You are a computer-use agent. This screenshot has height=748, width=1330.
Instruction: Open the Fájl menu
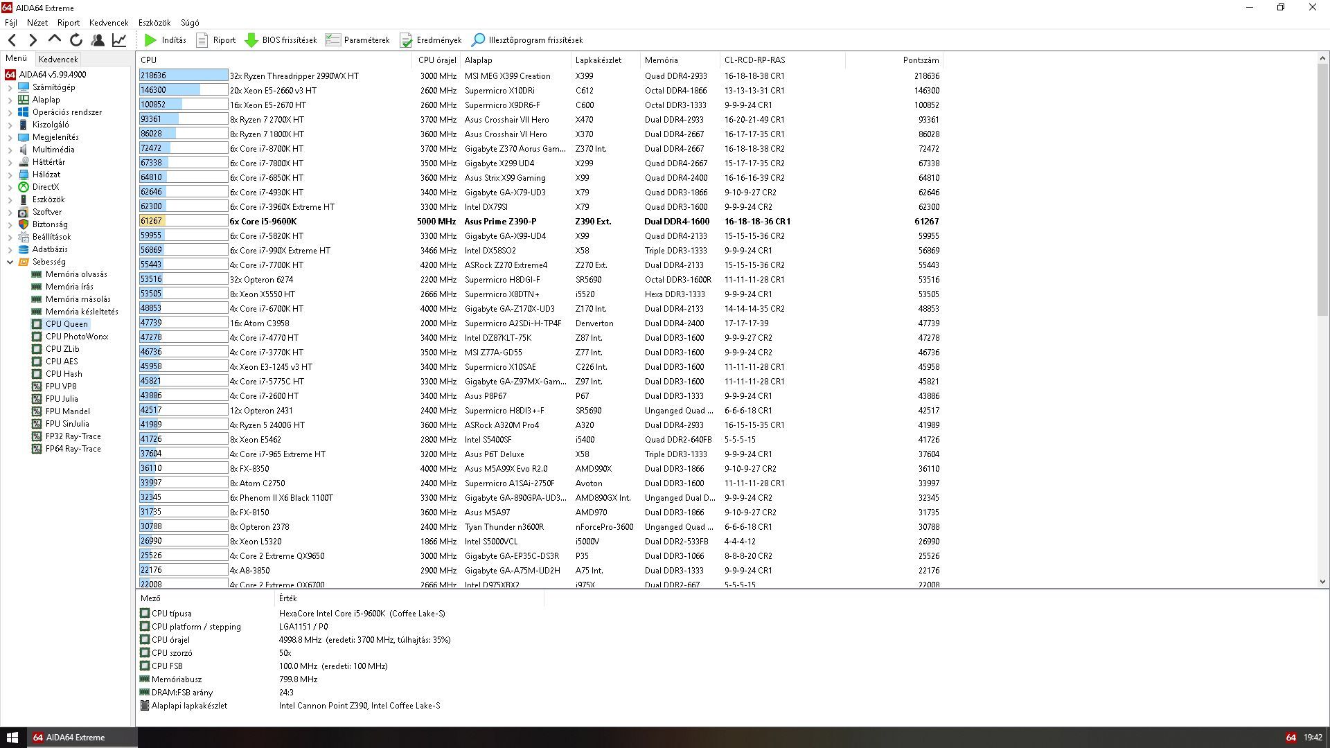coord(11,23)
